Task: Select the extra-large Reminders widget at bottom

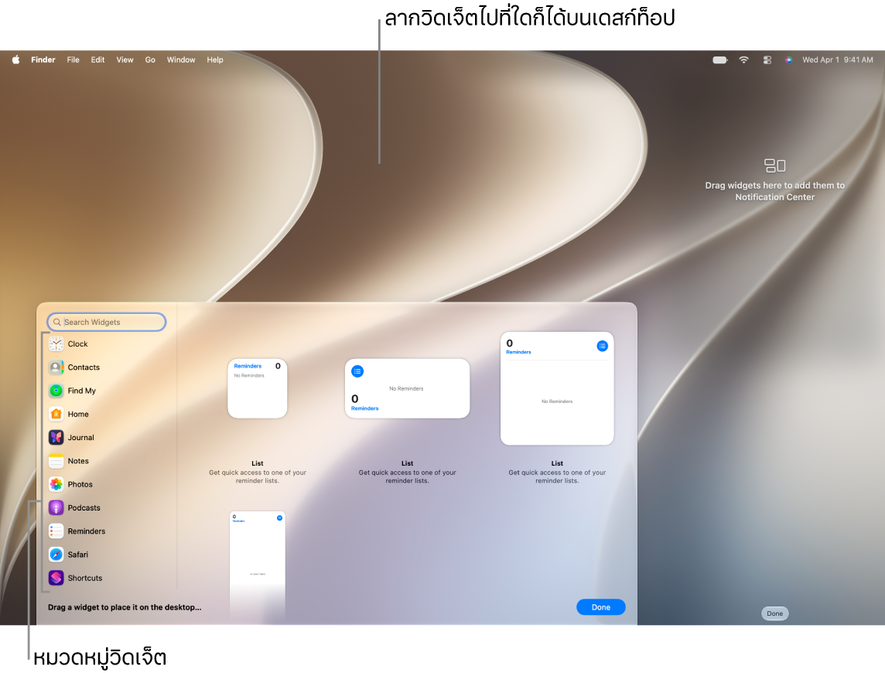Action: [x=258, y=565]
